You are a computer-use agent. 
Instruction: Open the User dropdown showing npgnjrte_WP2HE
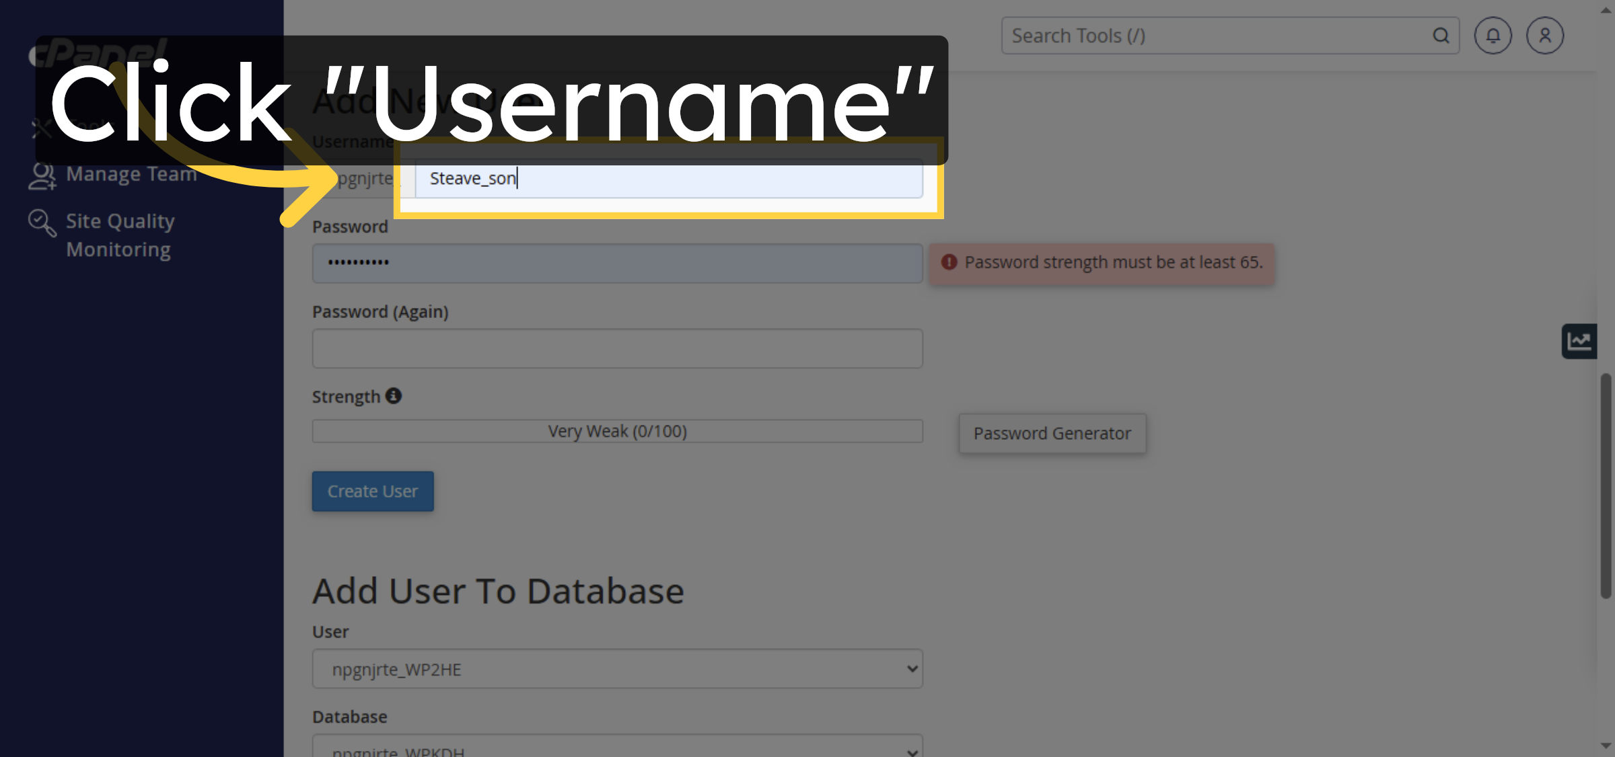click(616, 668)
